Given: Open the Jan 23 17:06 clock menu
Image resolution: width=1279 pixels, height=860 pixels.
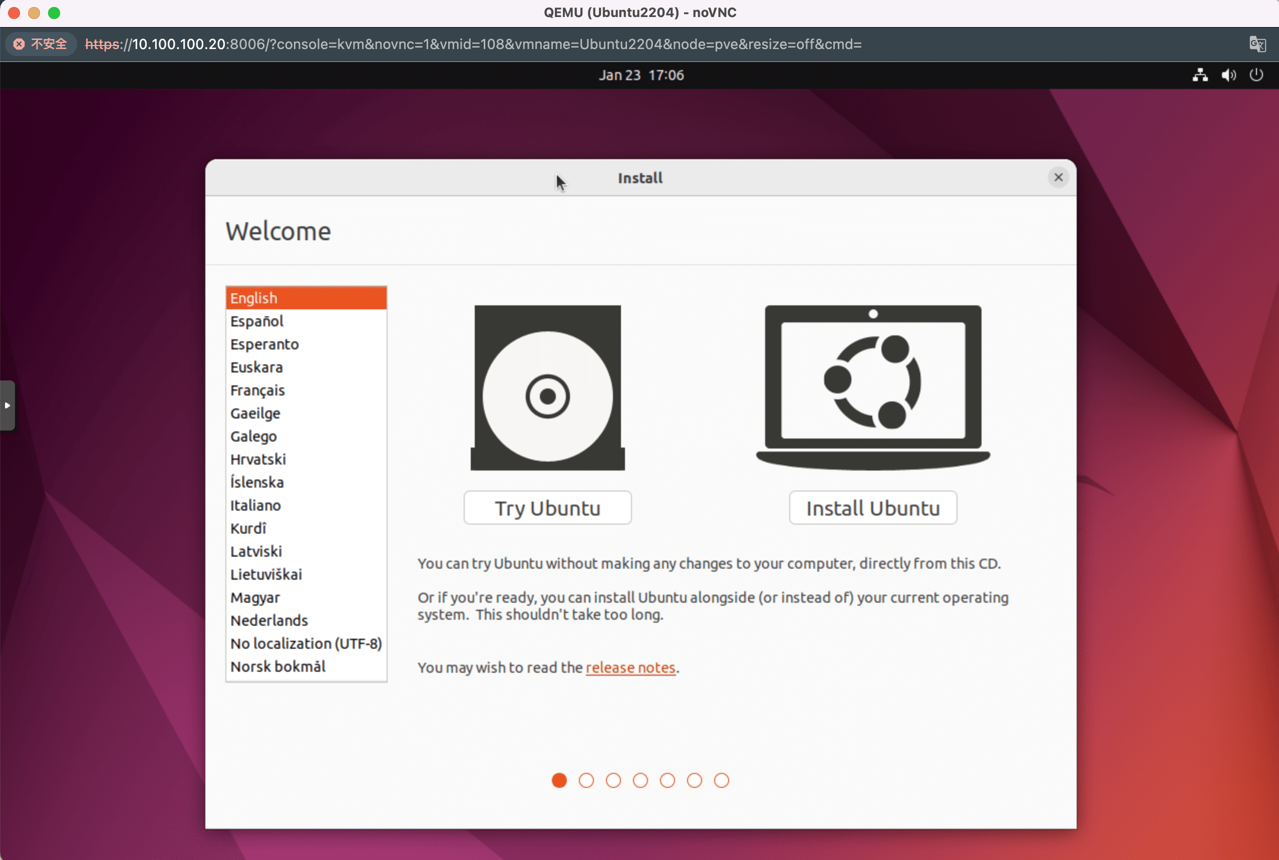Looking at the screenshot, I should click(641, 75).
